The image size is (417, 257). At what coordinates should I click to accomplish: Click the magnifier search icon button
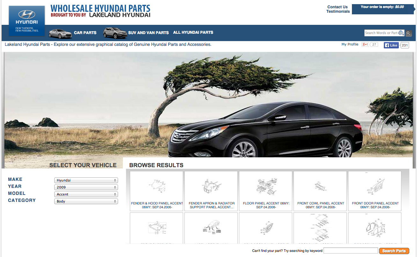[x=409, y=33]
